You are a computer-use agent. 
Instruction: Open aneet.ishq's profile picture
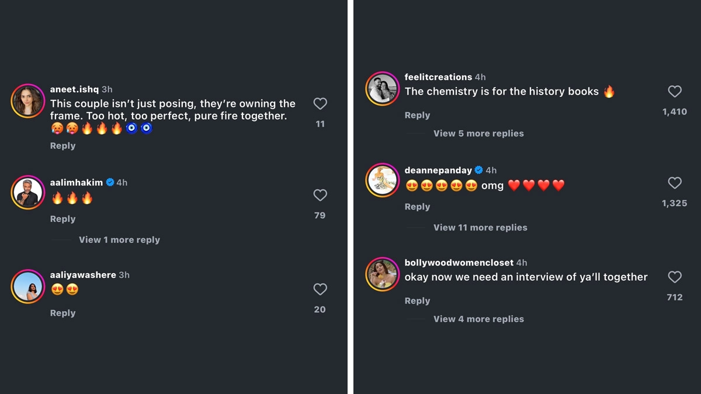[28, 101]
